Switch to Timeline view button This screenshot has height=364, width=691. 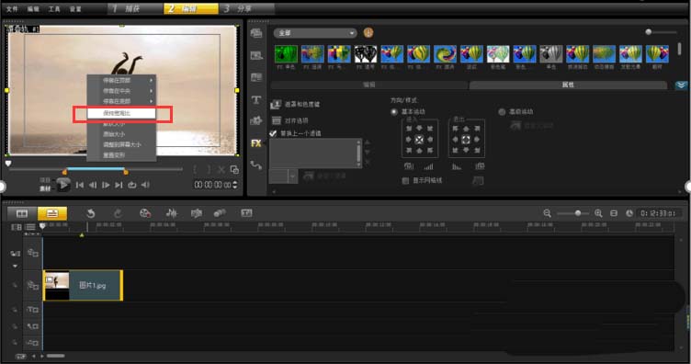[52, 214]
